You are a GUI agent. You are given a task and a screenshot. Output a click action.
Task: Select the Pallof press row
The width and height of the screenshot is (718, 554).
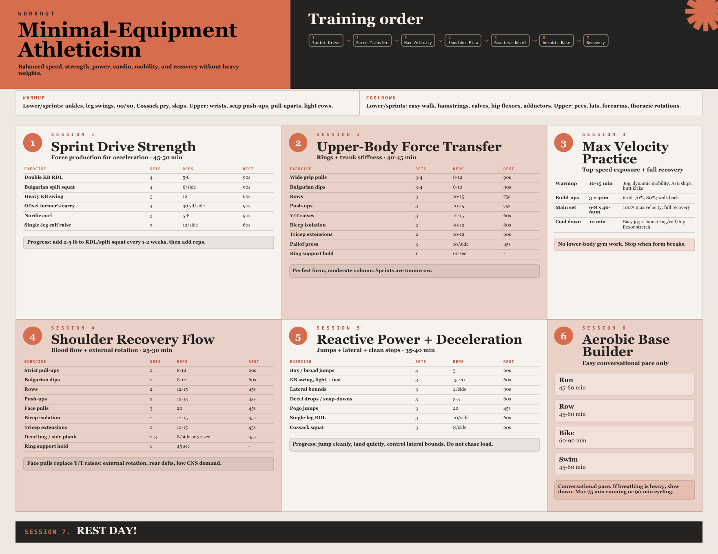coord(414,244)
